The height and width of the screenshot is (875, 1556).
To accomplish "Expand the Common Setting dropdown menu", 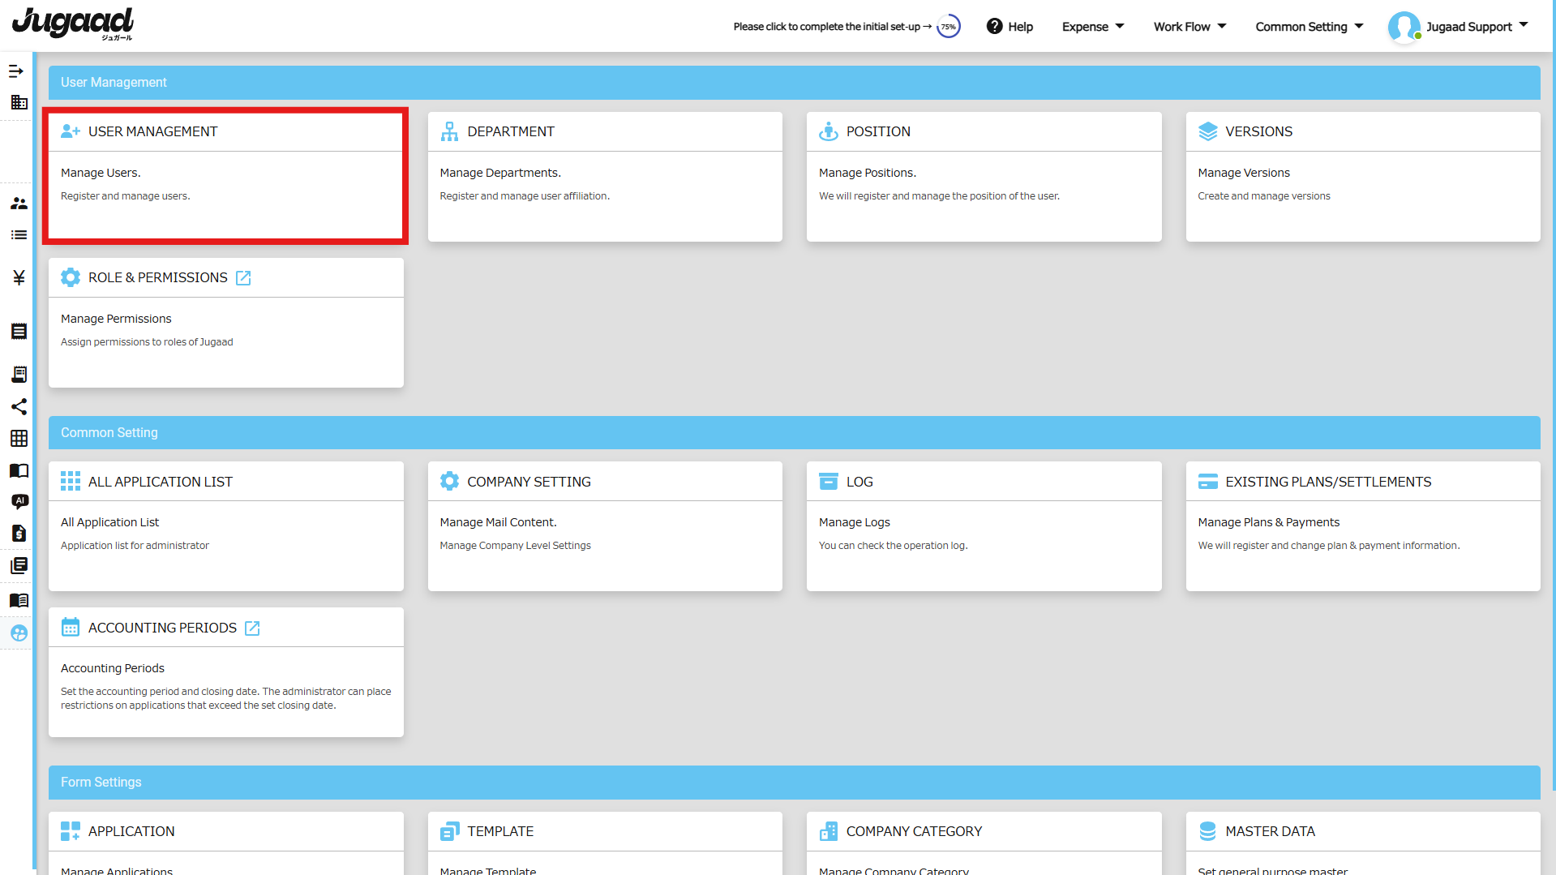I will (1310, 27).
